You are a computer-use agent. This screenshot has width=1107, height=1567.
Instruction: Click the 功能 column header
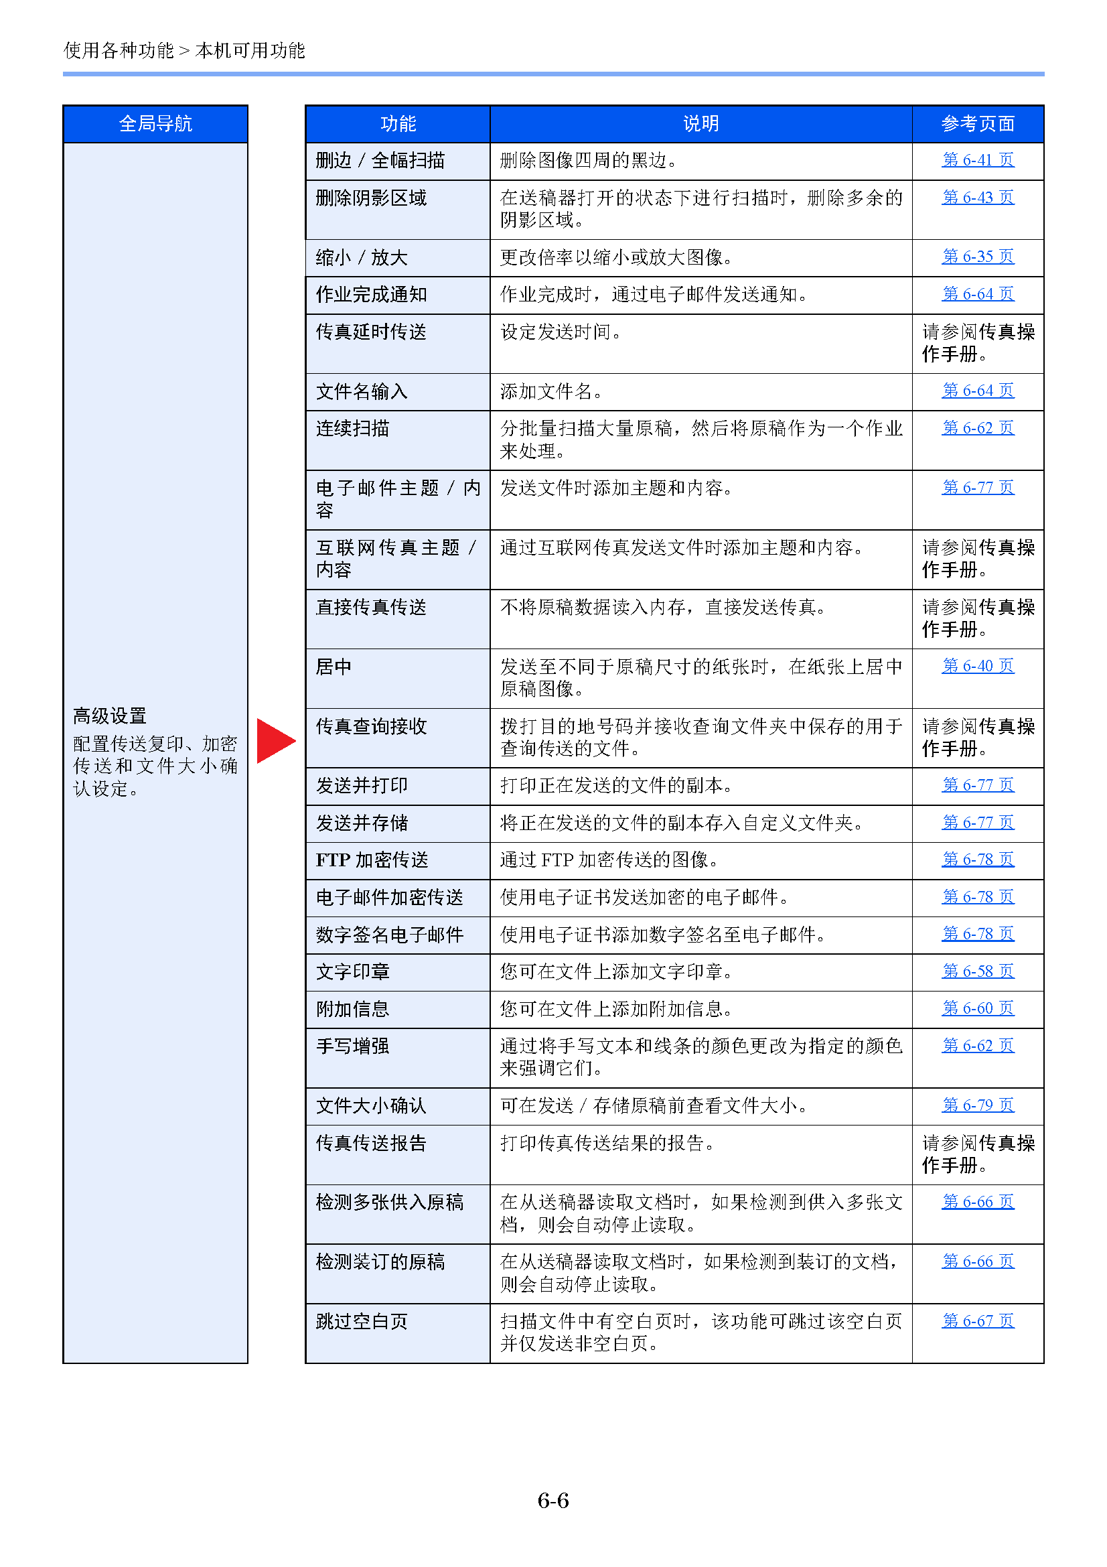tap(398, 123)
